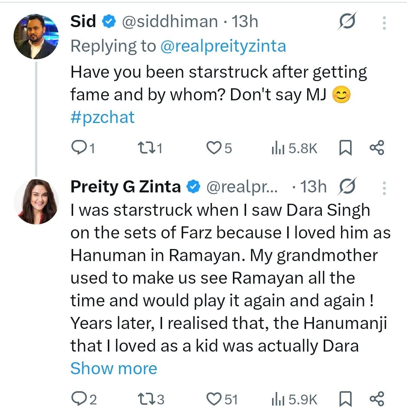Bookmark Preity G Zinta's tweet
The image size is (407, 418).
[x=346, y=399]
